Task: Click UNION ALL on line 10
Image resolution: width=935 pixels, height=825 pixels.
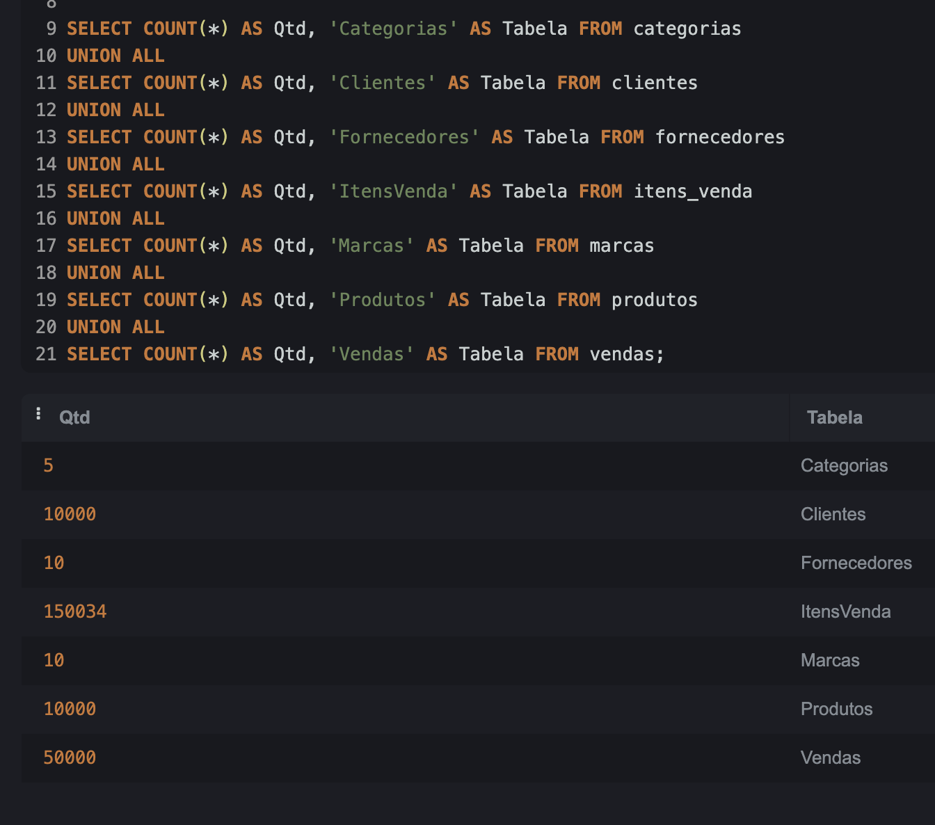Action: [115, 56]
